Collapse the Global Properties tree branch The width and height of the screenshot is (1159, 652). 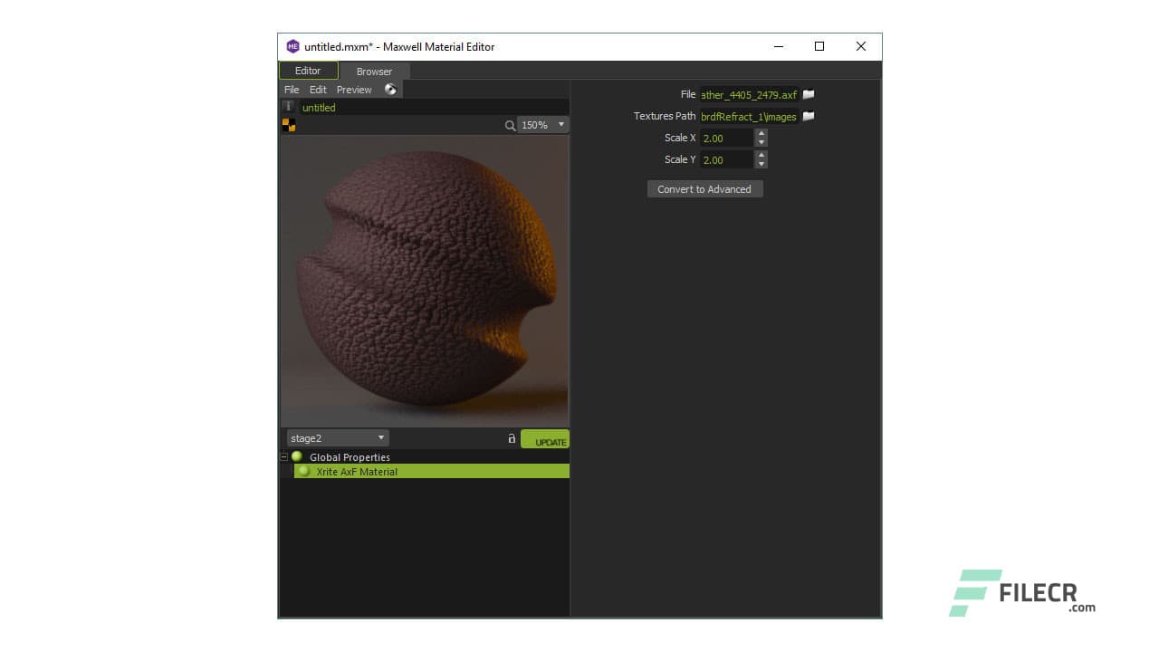pos(283,456)
